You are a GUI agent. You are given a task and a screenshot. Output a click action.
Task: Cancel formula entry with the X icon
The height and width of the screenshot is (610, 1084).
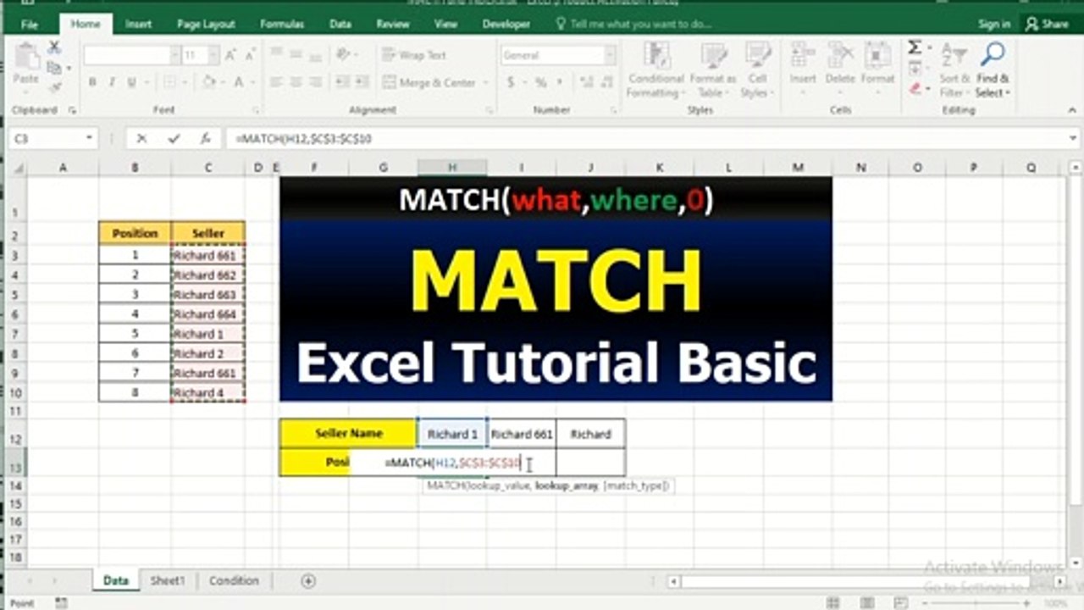[x=141, y=138]
